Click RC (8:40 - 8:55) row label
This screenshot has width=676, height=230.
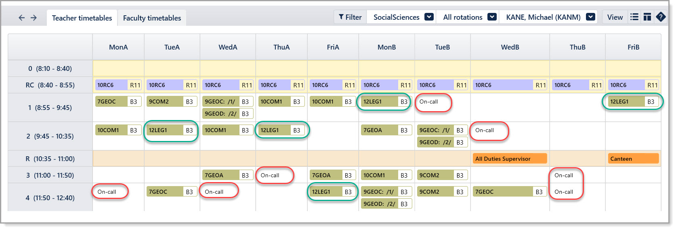(x=50, y=85)
